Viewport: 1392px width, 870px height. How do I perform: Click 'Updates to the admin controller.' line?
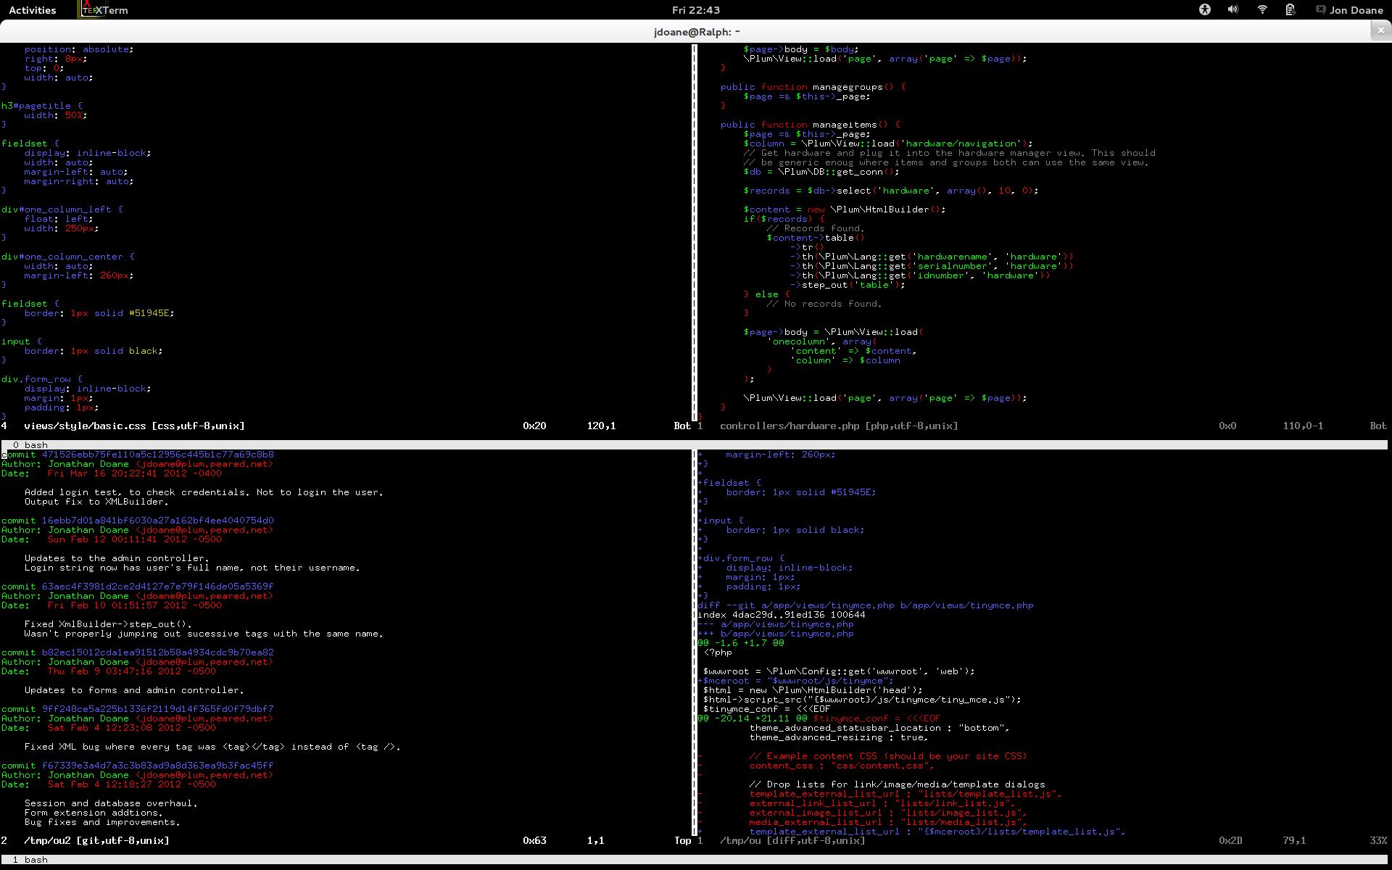coord(117,558)
